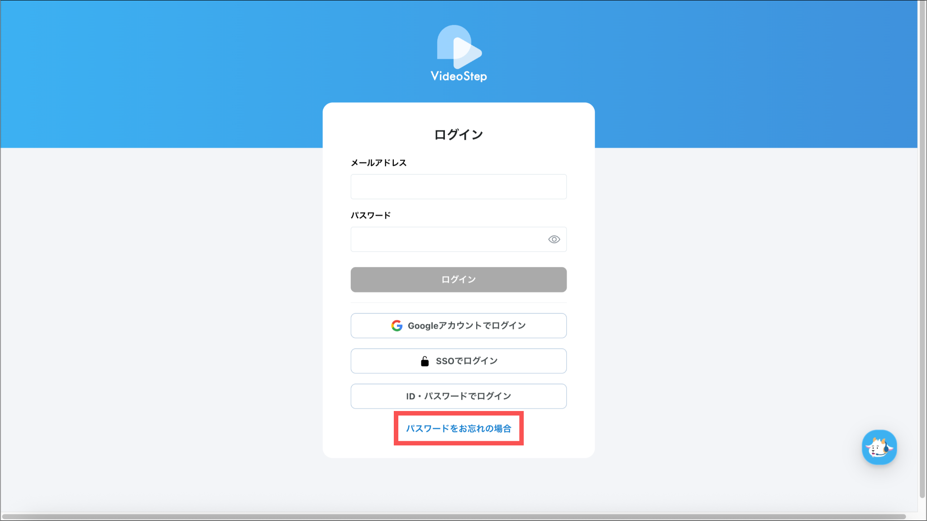Click the blue header banner area

point(181,72)
